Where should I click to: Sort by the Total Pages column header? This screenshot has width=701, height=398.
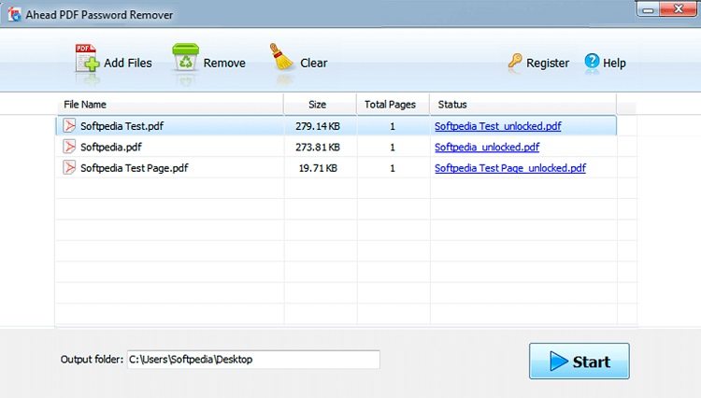tap(393, 105)
